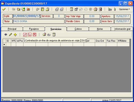Click the yellow plus add service icon
134x102 pixels.
point(15,35)
